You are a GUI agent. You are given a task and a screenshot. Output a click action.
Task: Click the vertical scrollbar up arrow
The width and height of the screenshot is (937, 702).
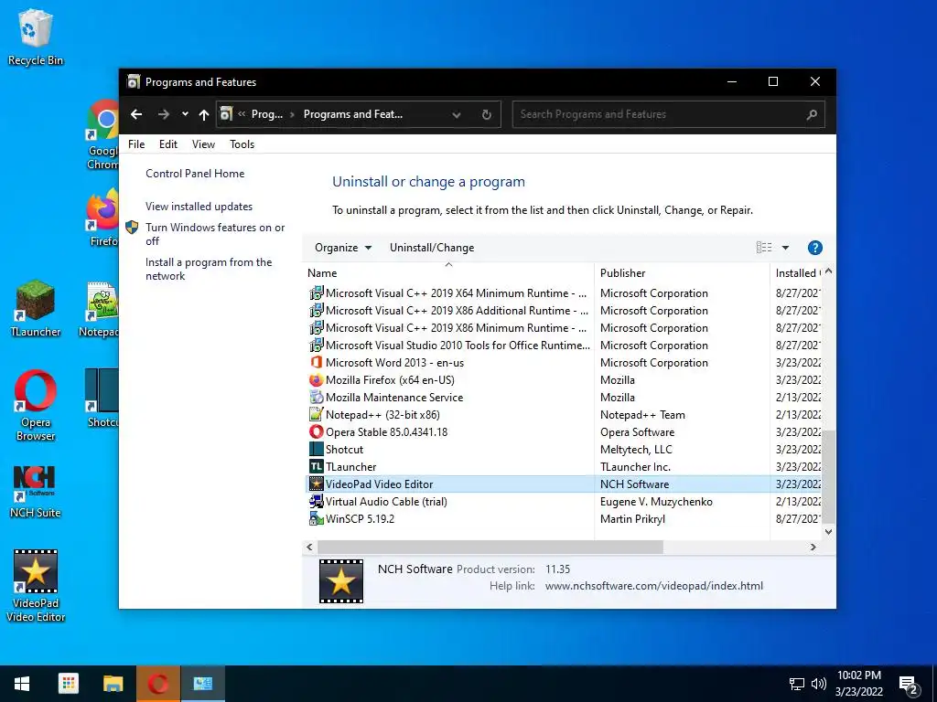coord(828,271)
